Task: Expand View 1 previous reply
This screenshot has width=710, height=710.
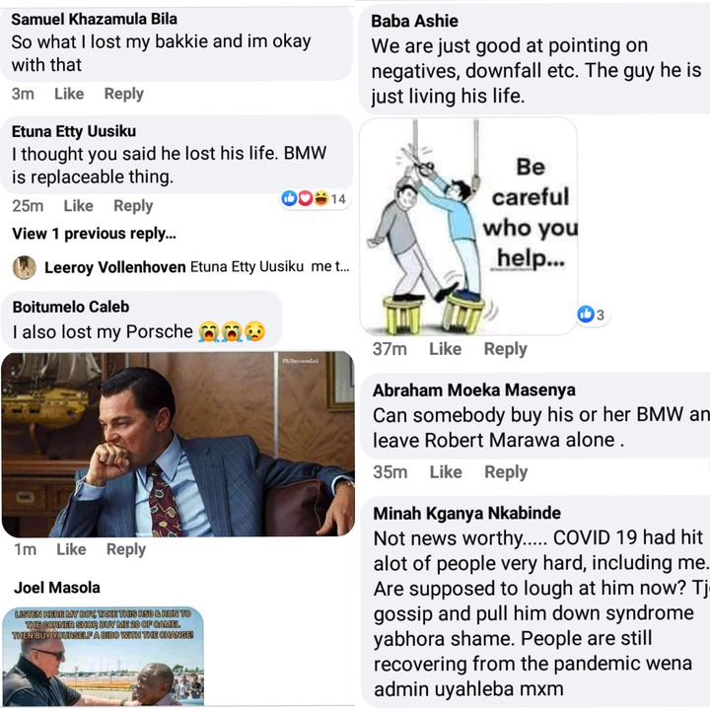Action: tap(94, 234)
